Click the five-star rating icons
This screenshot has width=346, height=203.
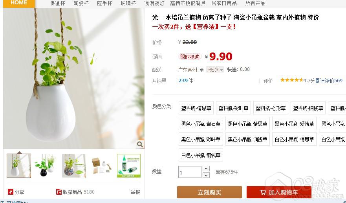click(291, 80)
